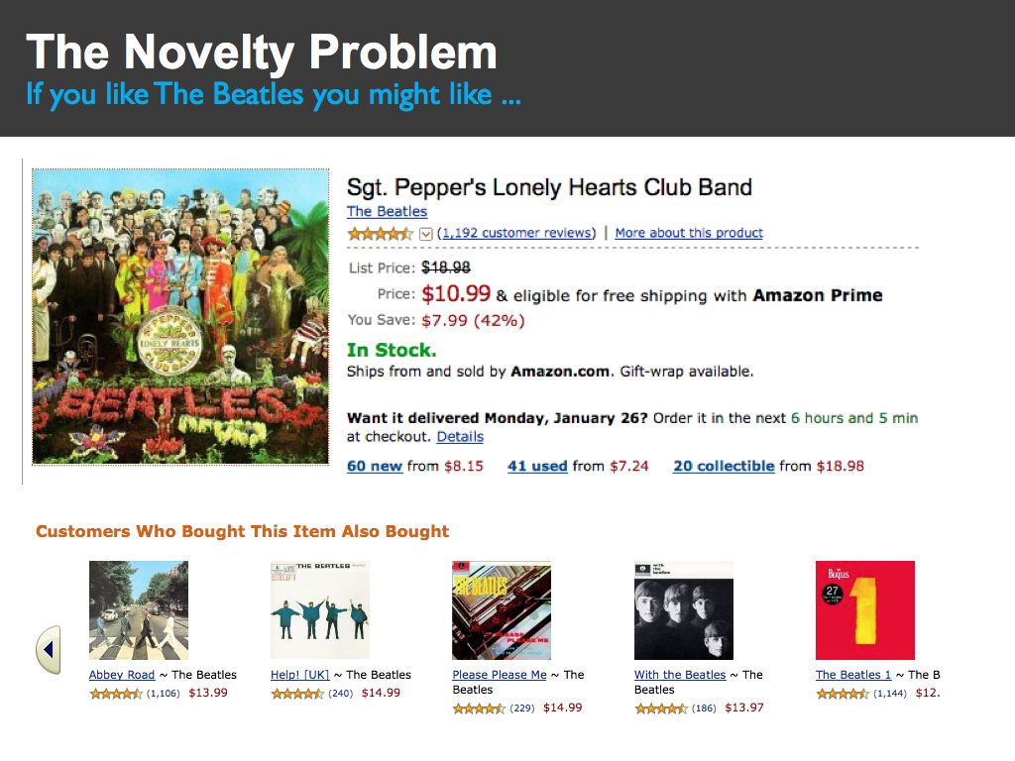View the 1,192 customer reviews
1015x761 pixels.
(x=516, y=233)
